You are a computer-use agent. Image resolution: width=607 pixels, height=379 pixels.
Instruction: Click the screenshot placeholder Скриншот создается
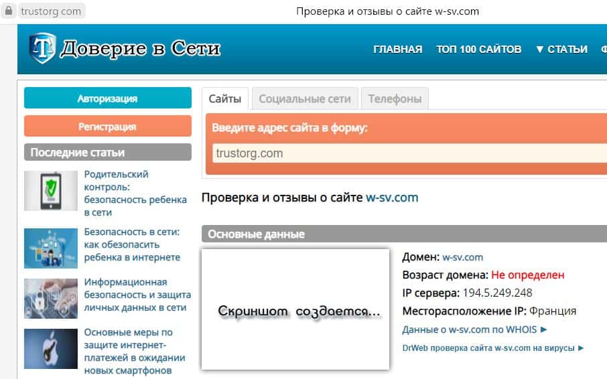(x=295, y=309)
